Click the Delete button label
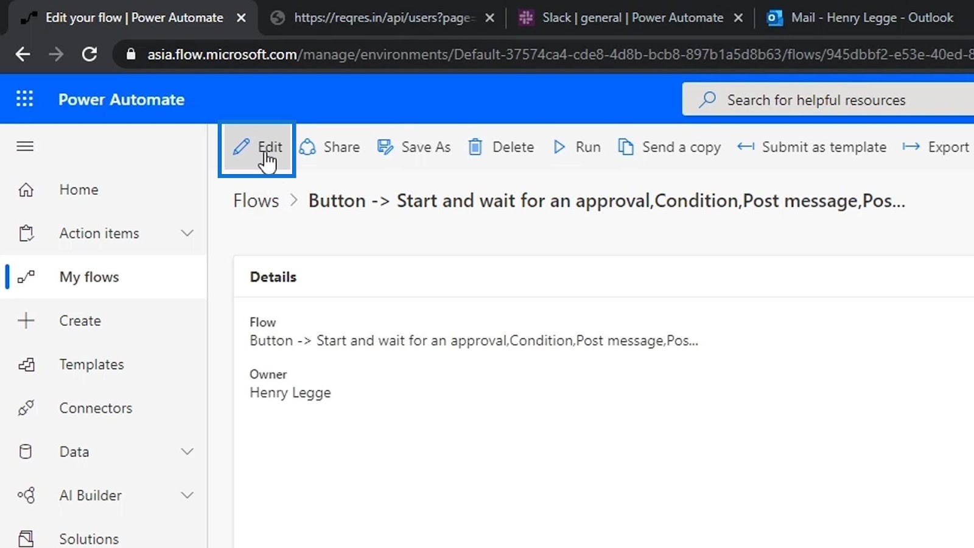Image resolution: width=974 pixels, height=548 pixels. [x=513, y=147]
